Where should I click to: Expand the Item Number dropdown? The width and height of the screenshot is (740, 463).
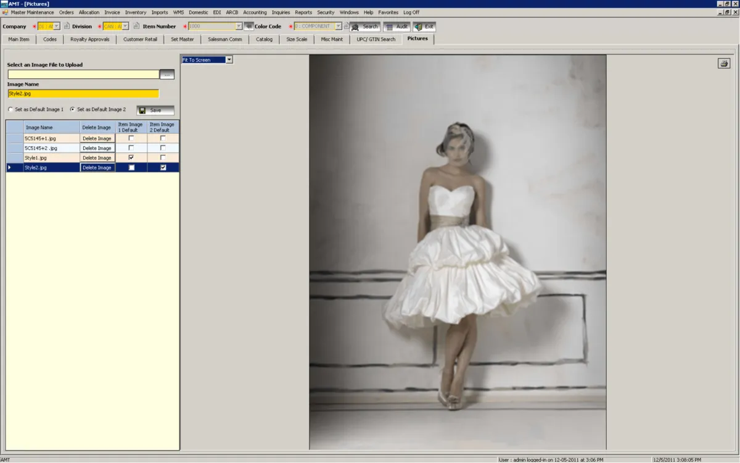(x=239, y=27)
